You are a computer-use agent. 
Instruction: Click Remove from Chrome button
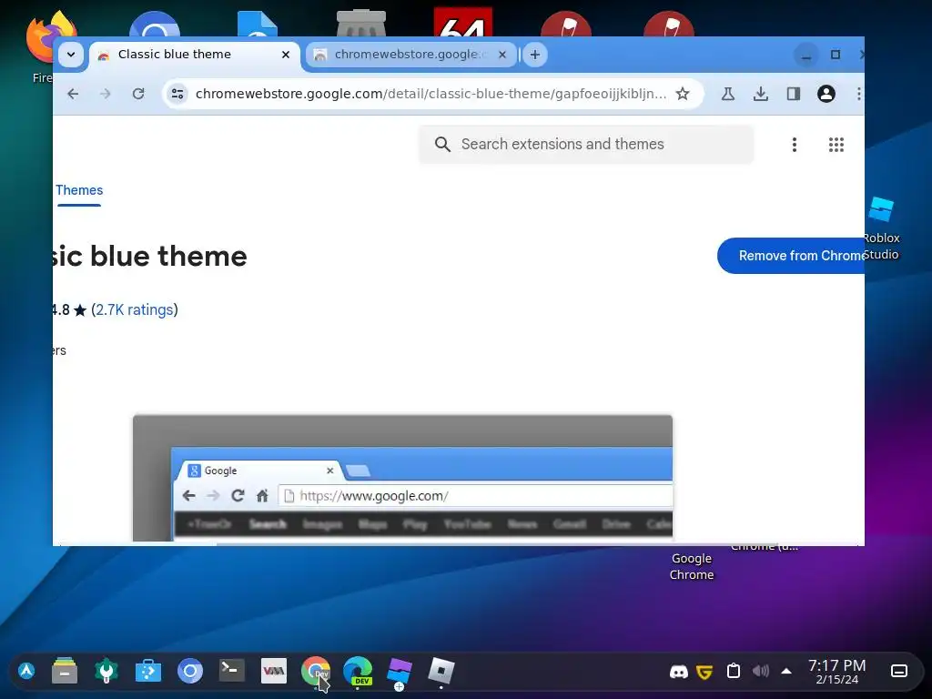pyautogui.click(x=791, y=256)
